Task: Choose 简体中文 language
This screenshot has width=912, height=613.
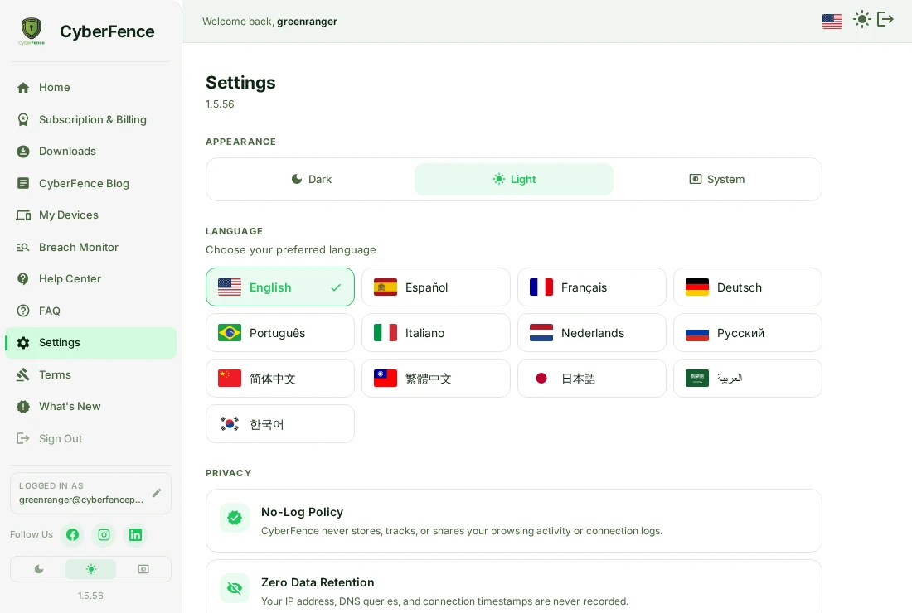Action: click(279, 379)
